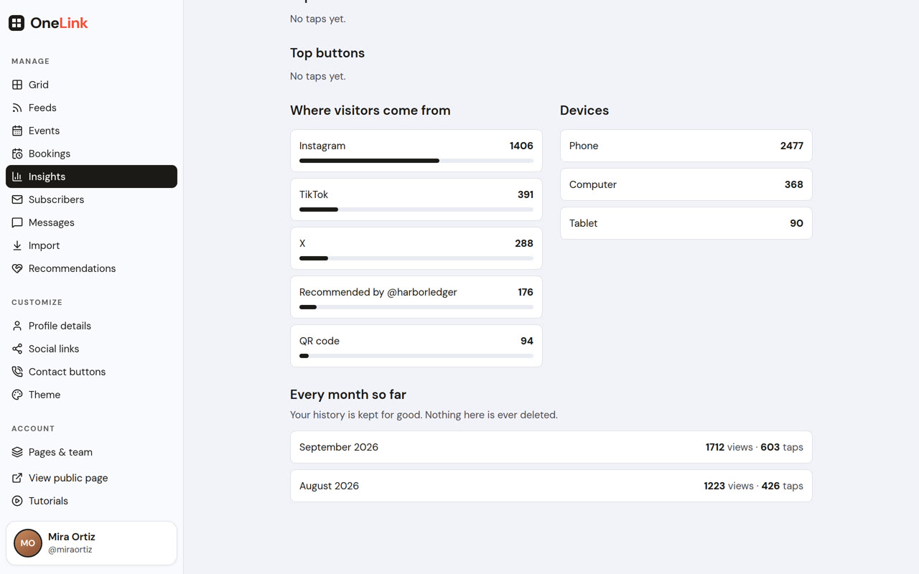The image size is (919, 574).
Task: Open Contact buttons settings
Action: coord(91,372)
